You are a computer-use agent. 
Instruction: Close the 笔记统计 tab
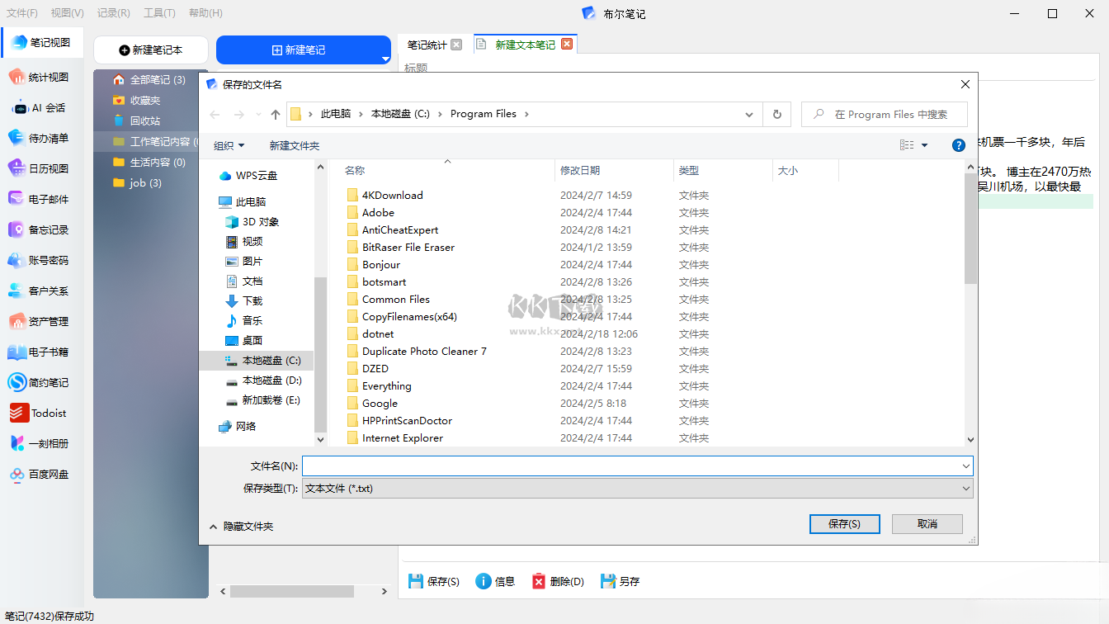(x=456, y=45)
